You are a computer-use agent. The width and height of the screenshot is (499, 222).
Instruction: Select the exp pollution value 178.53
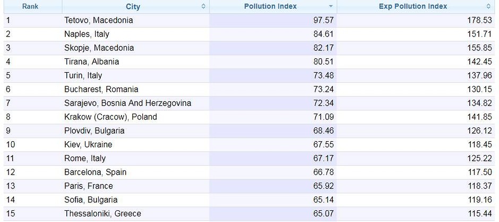click(479, 20)
